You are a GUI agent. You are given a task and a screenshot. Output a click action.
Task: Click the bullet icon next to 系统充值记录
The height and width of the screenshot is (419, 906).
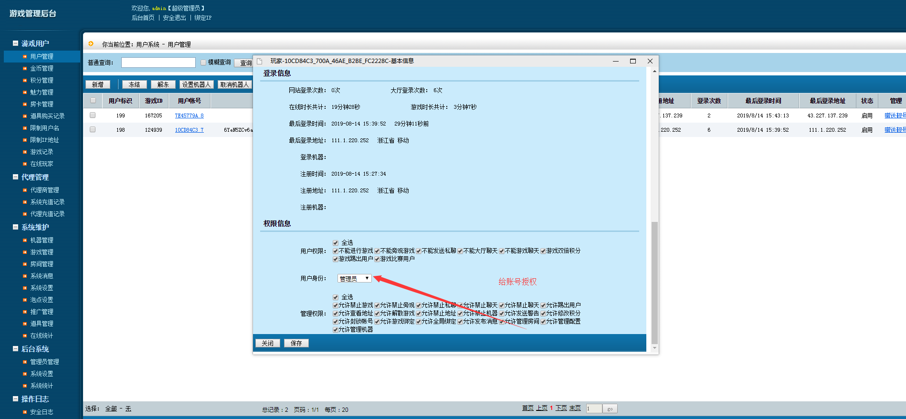point(25,202)
